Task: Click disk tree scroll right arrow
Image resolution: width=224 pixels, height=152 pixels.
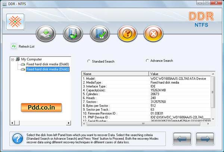Action: [x=69, y=123]
